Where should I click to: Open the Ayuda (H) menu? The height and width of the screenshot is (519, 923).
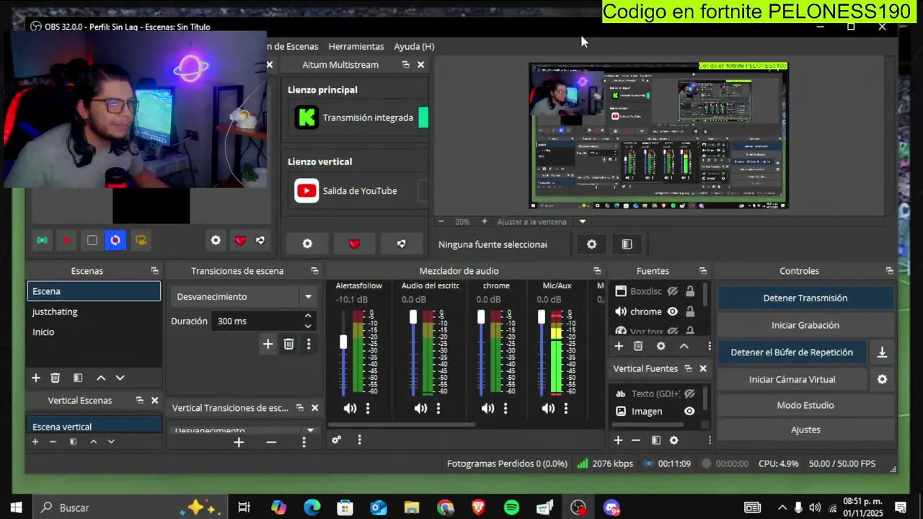(414, 46)
